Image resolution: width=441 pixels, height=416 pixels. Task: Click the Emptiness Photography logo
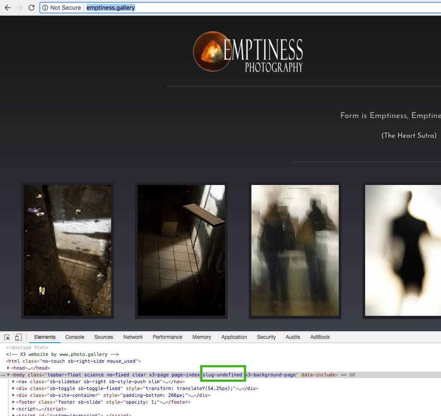click(248, 52)
